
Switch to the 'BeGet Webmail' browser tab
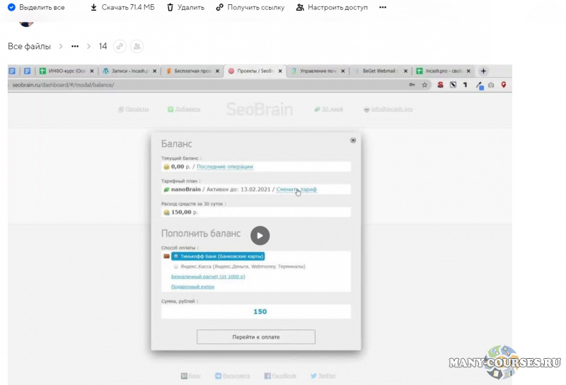coord(381,71)
